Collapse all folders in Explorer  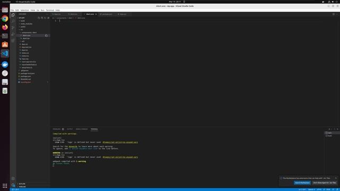click(48, 18)
